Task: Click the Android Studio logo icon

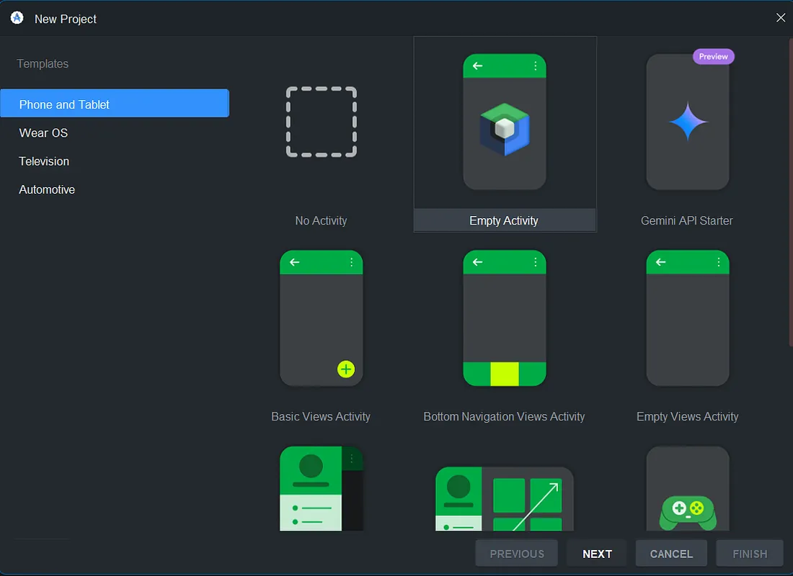Action: coord(17,18)
